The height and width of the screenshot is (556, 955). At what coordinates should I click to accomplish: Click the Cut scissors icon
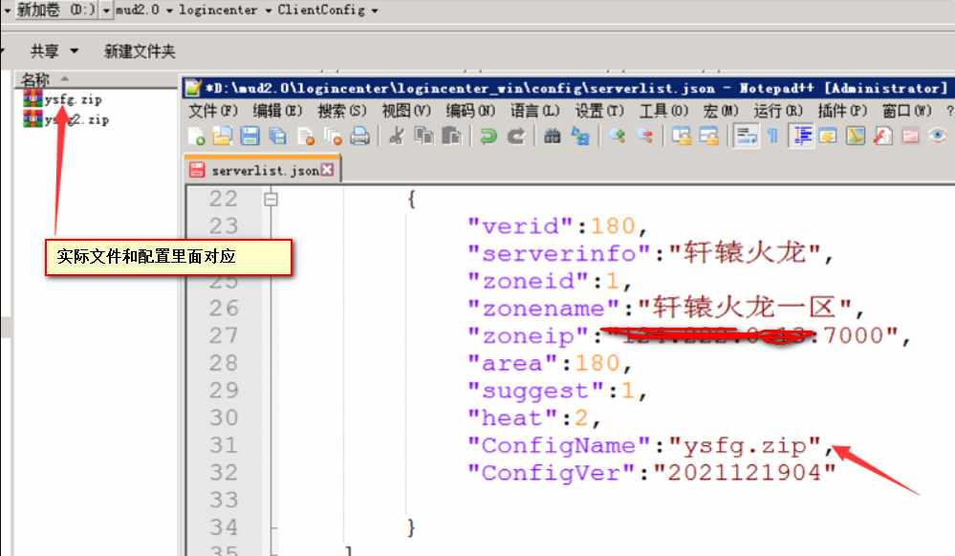pos(394,137)
